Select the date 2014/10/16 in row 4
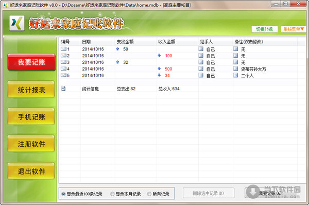The height and width of the screenshot is (205, 309). (x=93, y=69)
